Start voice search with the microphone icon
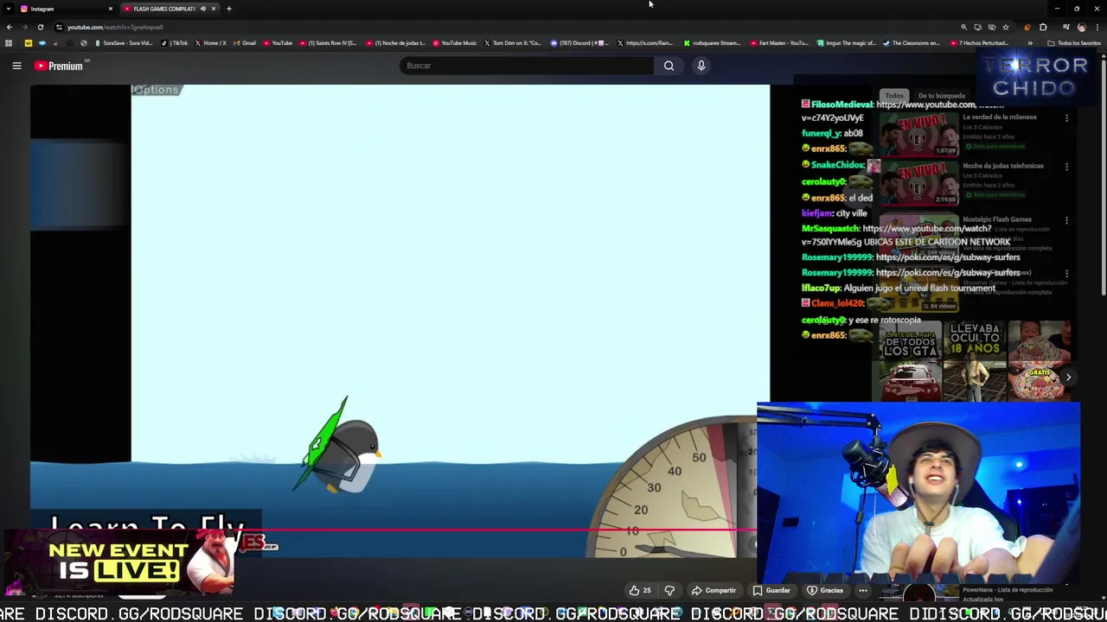The width and height of the screenshot is (1107, 622). pos(701,66)
